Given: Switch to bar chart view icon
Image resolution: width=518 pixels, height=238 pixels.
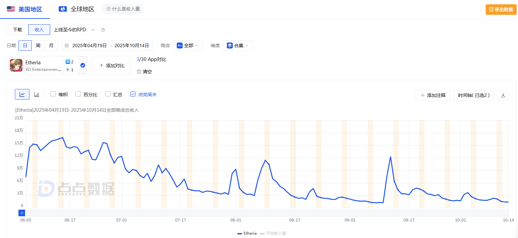Looking at the screenshot, I should click(x=37, y=94).
